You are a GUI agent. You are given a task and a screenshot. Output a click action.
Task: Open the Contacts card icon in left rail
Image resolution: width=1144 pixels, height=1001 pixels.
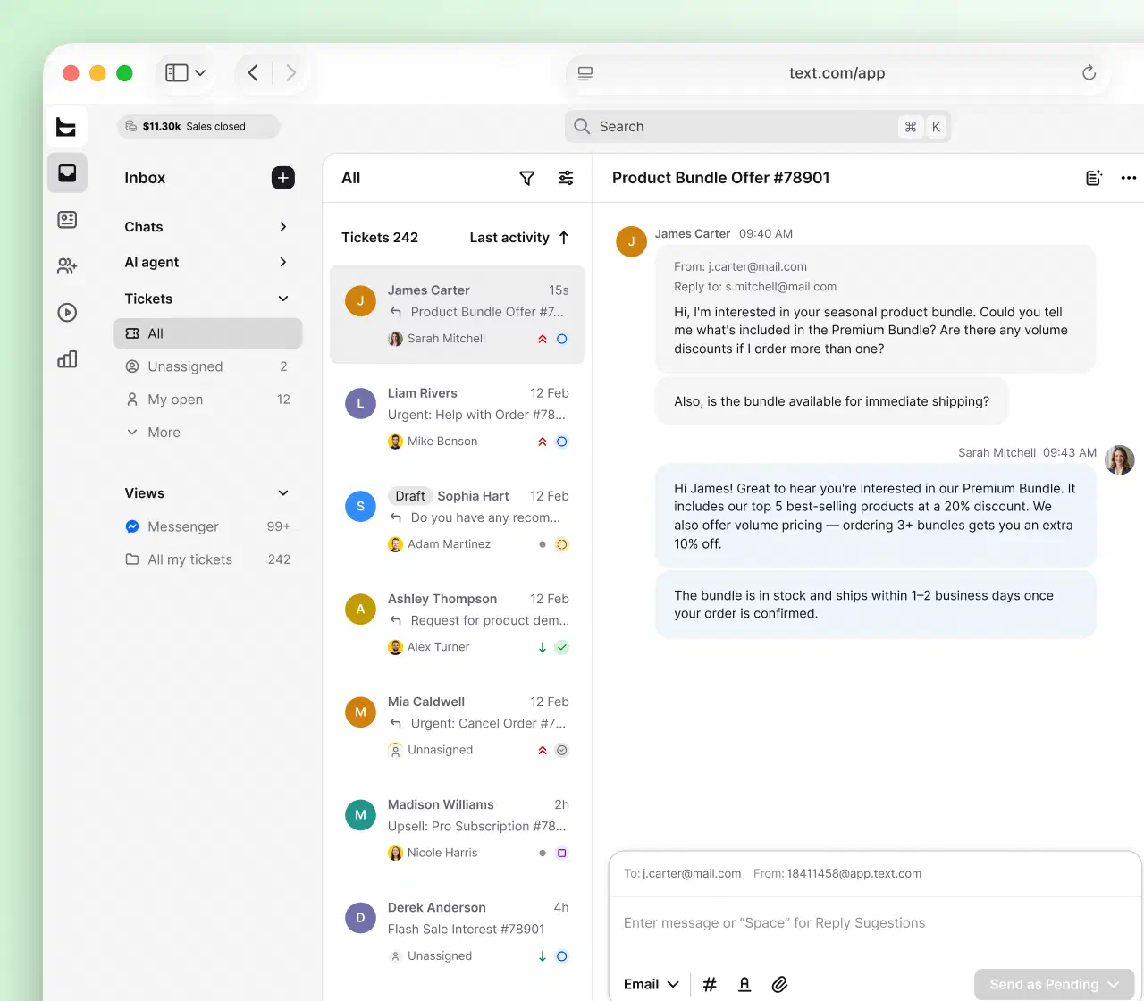(67, 220)
